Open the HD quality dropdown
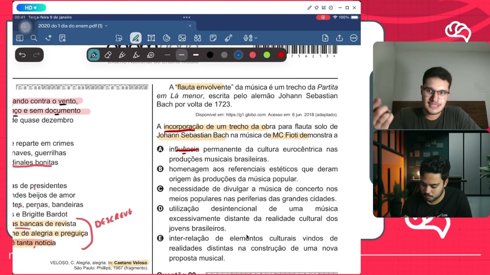The width and height of the screenshot is (490, 275). click(31, 8)
